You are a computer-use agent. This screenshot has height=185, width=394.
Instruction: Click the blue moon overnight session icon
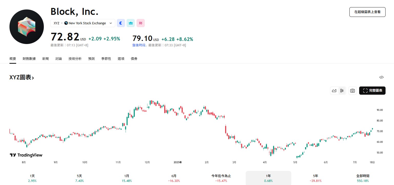[x=121, y=23]
